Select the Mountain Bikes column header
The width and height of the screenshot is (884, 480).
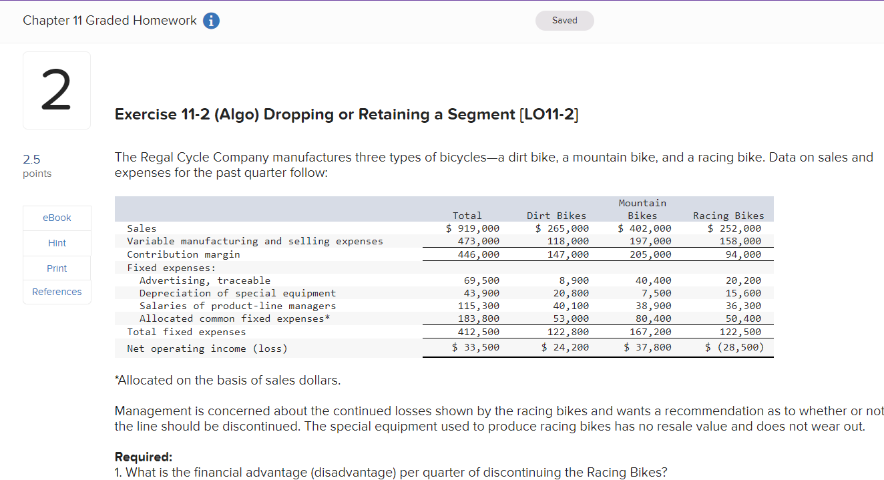pyautogui.click(x=642, y=209)
